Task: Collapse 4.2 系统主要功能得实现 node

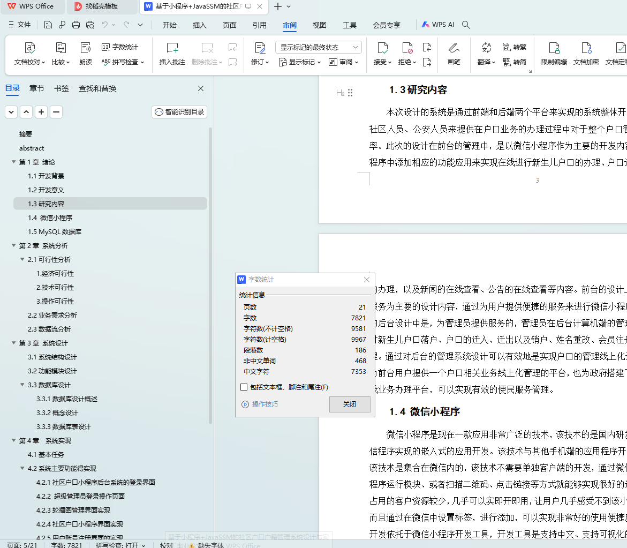Action: (x=22, y=468)
